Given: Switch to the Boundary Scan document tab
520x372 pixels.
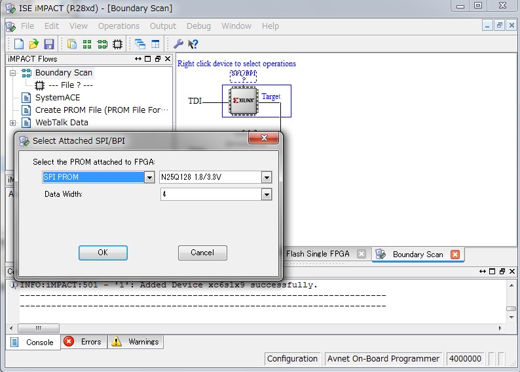Looking at the screenshot, I should (418, 255).
